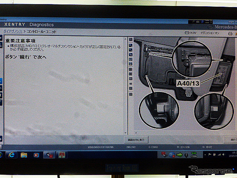Click the fit-to-height image tool
The width and height of the screenshot is (237, 178).
(131, 64)
